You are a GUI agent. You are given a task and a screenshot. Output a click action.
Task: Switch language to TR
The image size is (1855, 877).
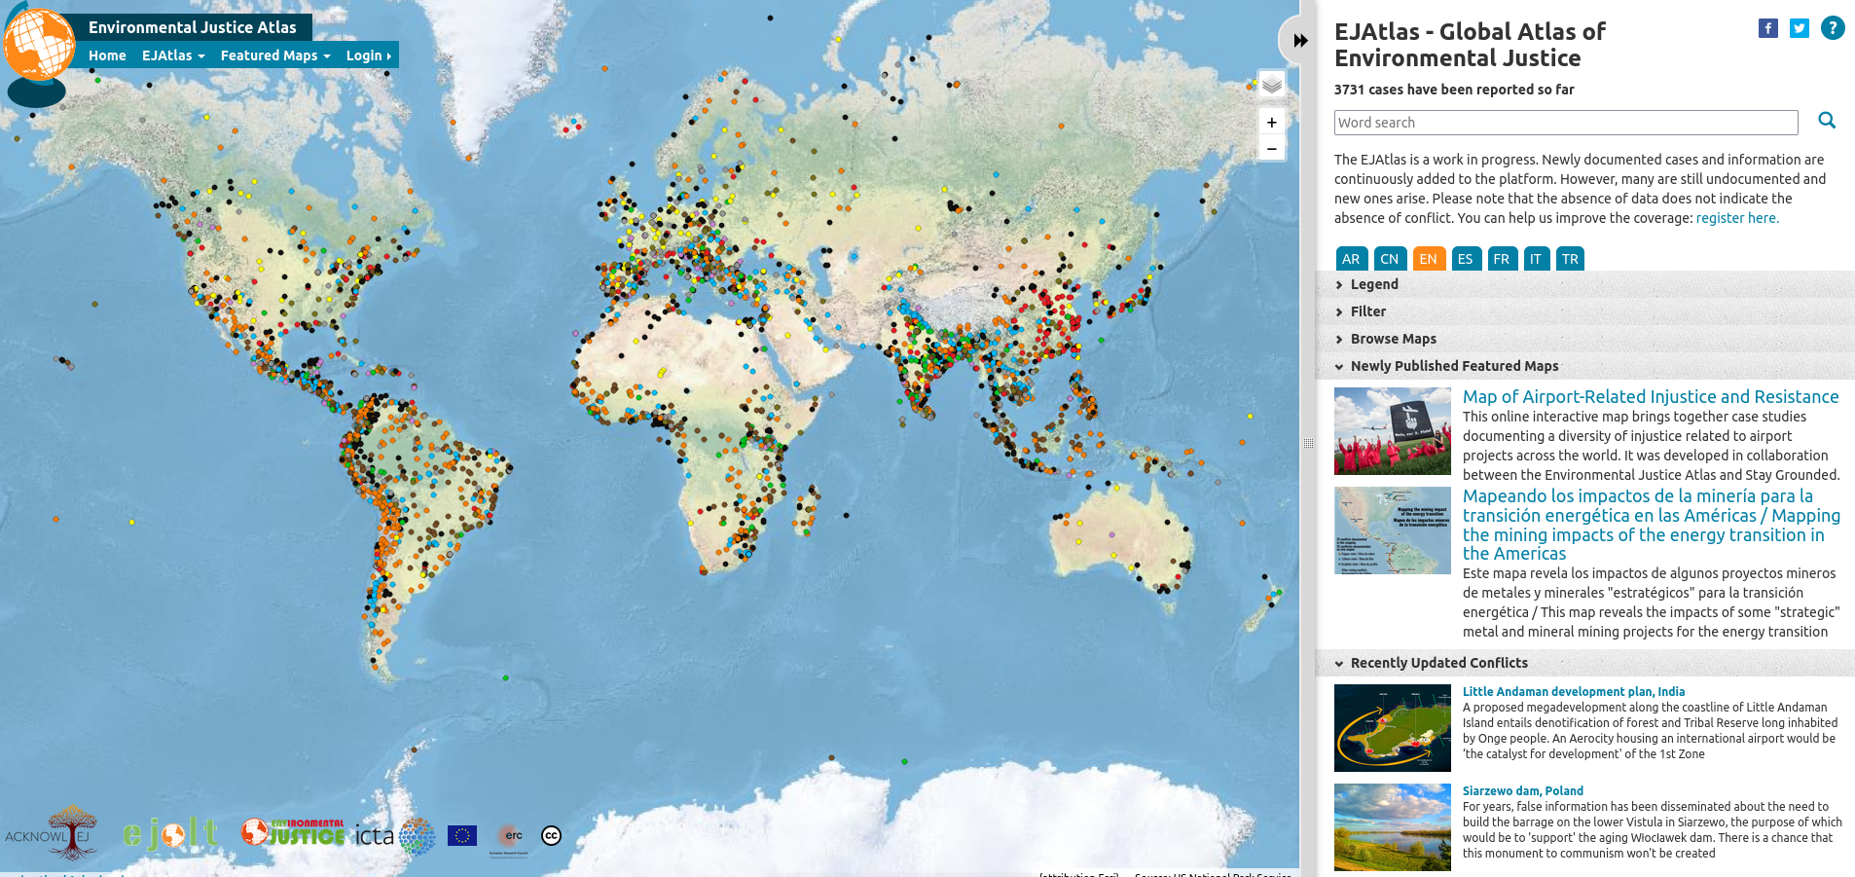pyautogui.click(x=1570, y=259)
